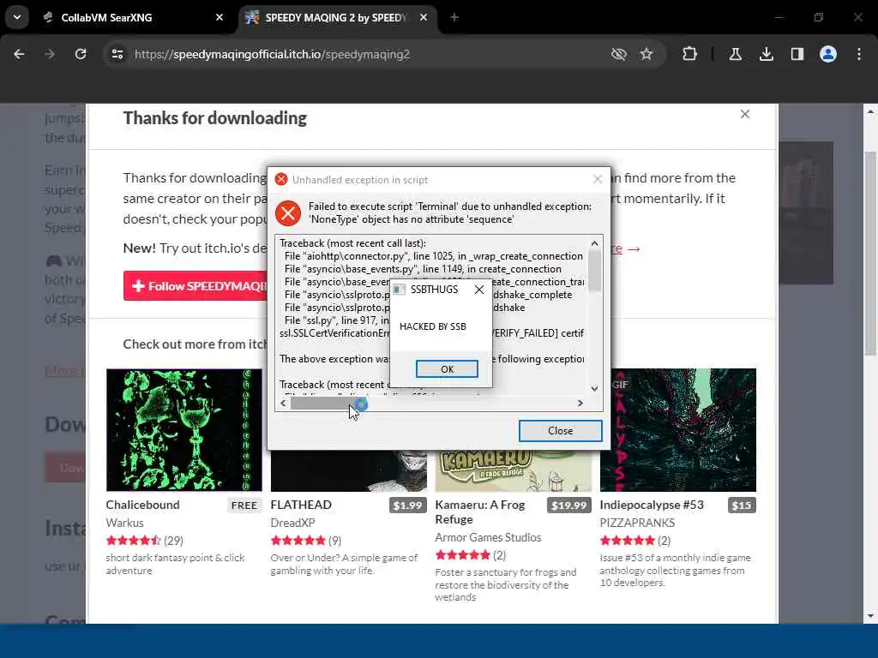
Task: Click the X of Unhandled exception dialog
Action: tap(598, 180)
